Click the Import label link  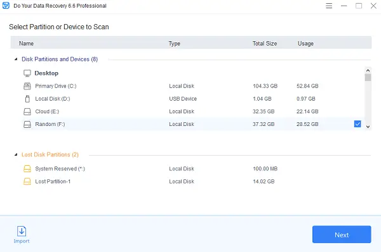22,241
